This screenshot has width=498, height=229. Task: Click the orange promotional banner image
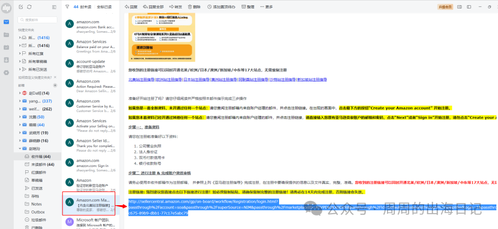pyautogui.click(x=162, y=38)
